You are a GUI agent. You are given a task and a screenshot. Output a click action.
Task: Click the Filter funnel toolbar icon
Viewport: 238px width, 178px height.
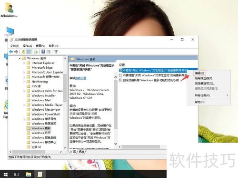click(x=56, y=52)
